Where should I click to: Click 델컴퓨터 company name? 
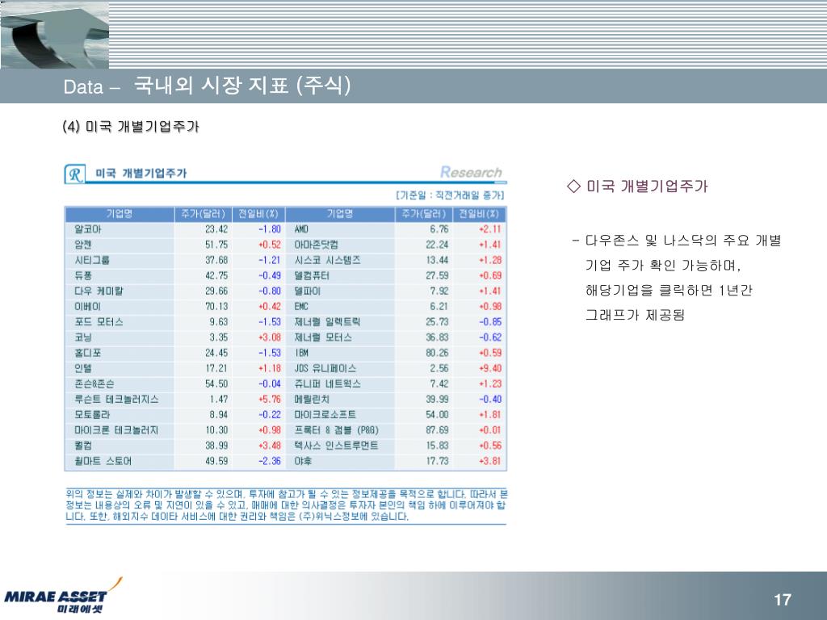point(312,276)
